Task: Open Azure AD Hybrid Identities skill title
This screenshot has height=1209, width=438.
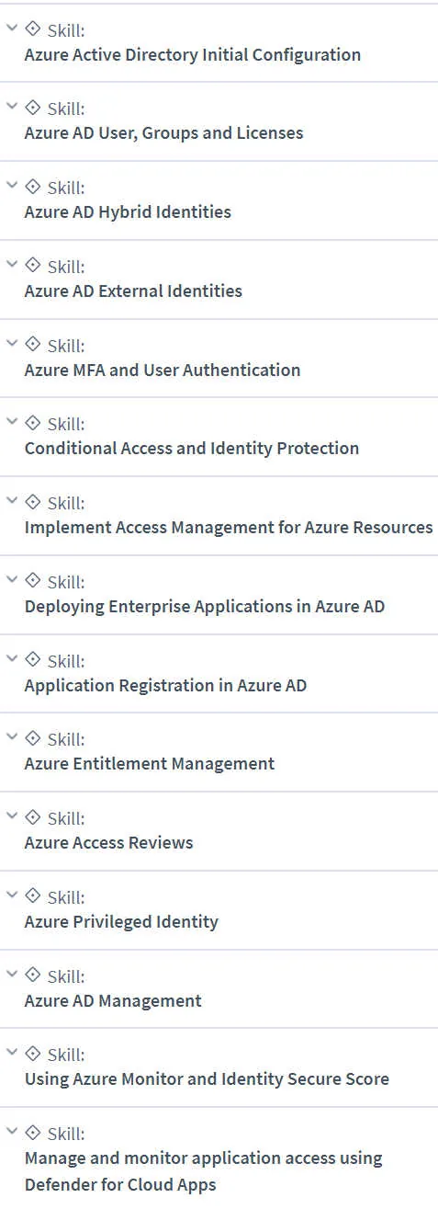Action: 128,212
